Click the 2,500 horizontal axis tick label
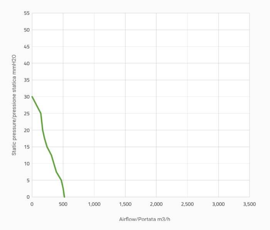Image resolution: width=270 pixels, height=230 pixels. tap(187, 204)
